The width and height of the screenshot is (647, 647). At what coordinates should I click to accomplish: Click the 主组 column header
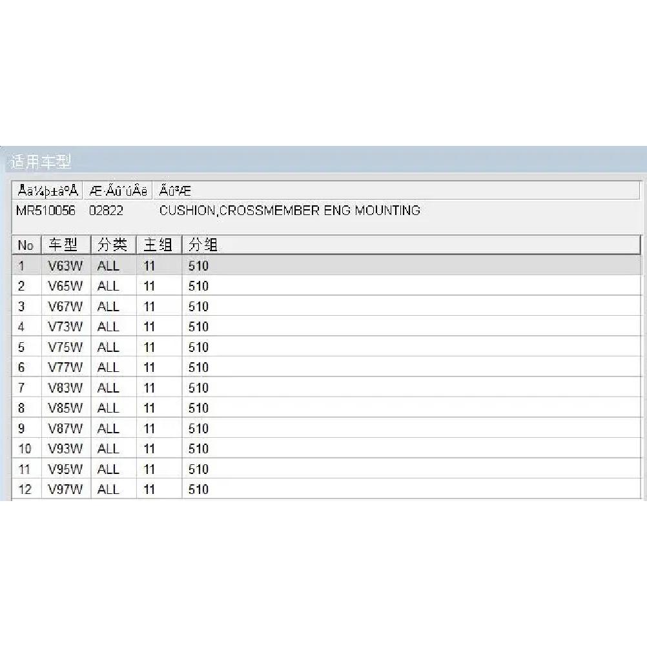click(159, 245)
